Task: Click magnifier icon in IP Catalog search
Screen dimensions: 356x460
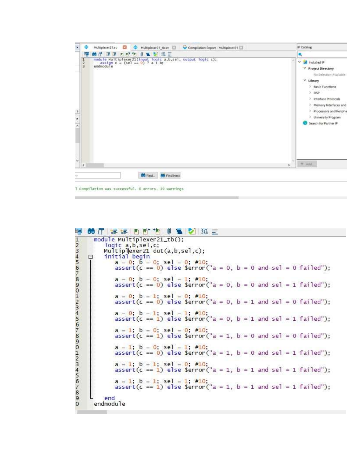Action: point(300,55)
